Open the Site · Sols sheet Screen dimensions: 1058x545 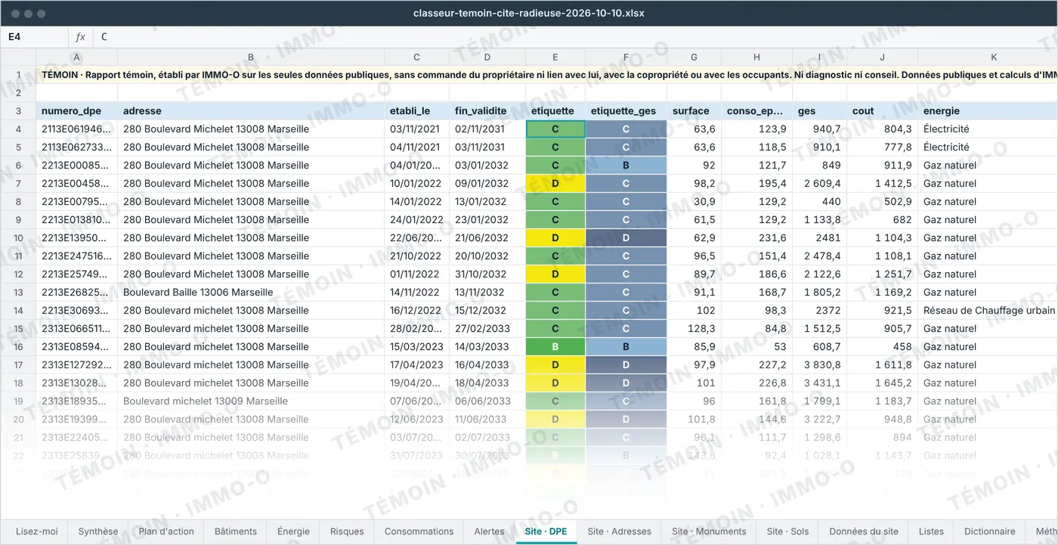787,531
